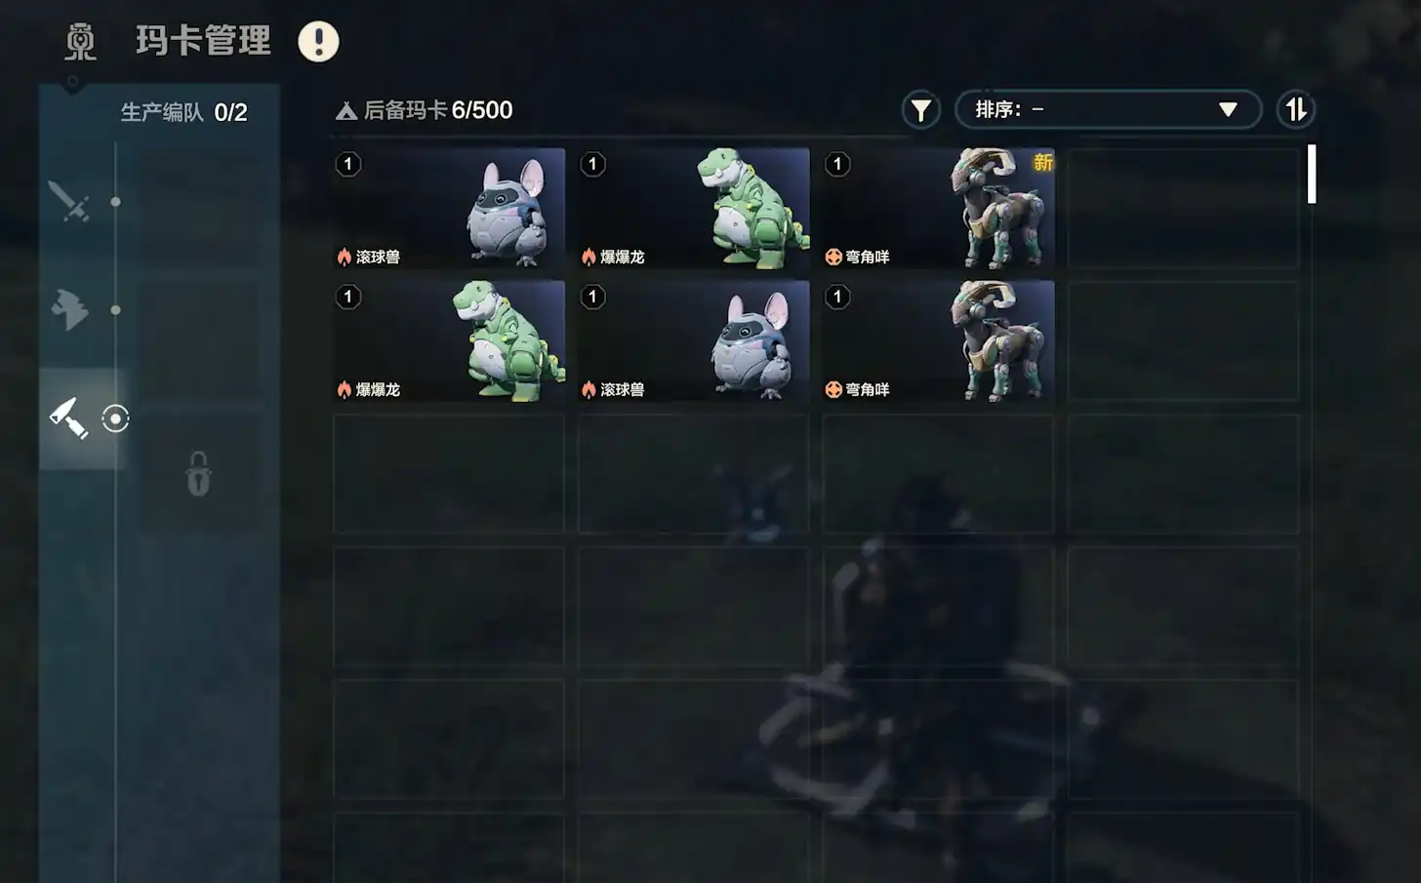The width and height of the screenshot is (1421, 883).
Task: Select the 爆爆龙 card in first row
Action: click(x=694, y=208)
